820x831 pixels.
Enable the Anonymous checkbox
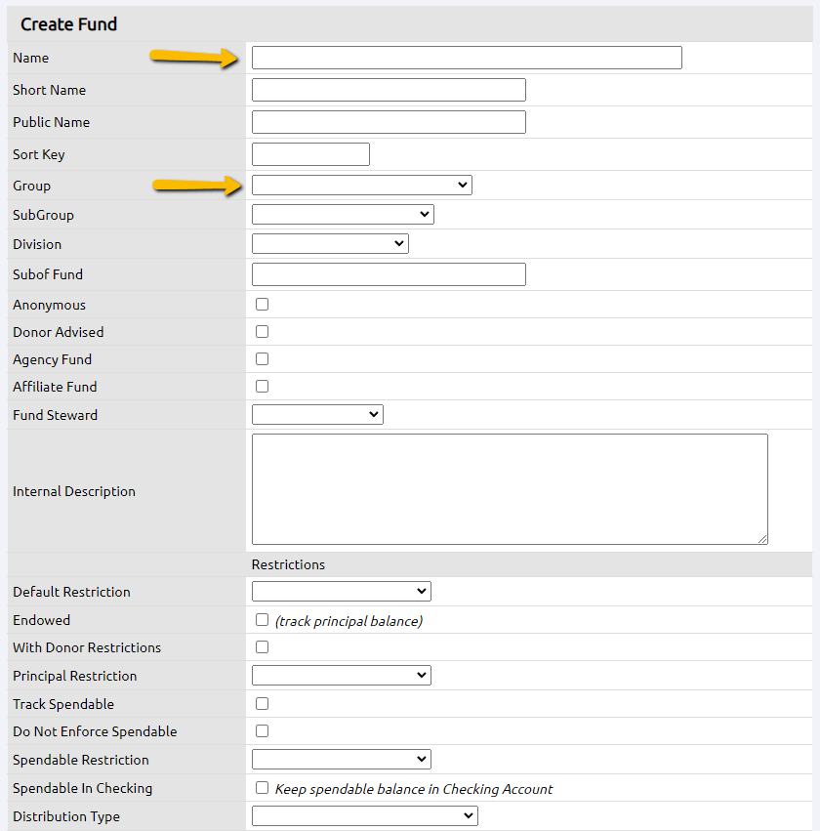(262, 304)
